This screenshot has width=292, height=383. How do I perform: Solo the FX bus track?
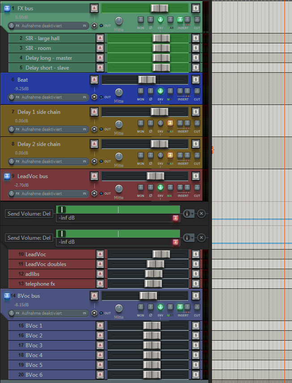point(195,8)
